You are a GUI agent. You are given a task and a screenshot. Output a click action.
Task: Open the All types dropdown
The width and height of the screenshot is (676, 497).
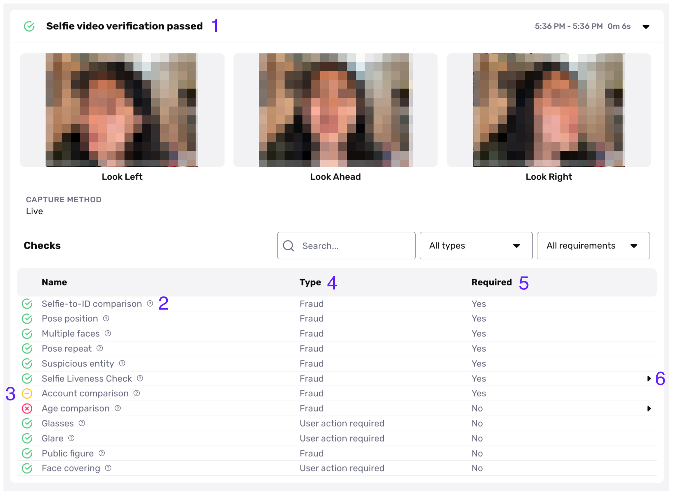[x=476, y=246]
